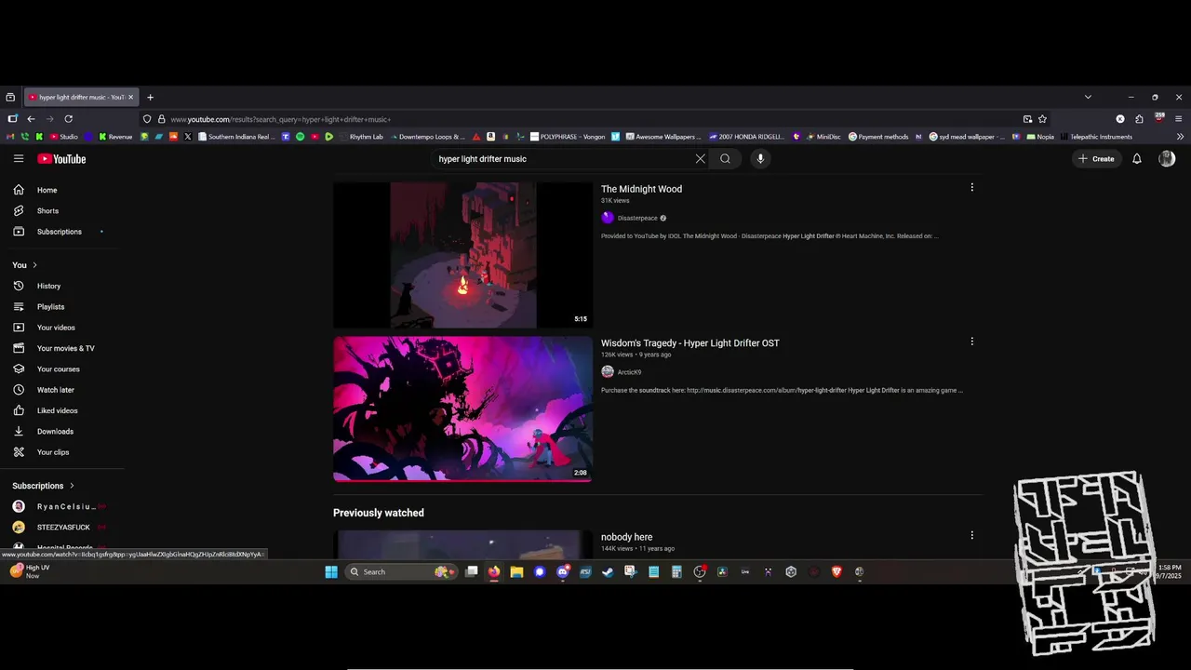The height and width of the screenshot is (670, 1191).
Task: Open The Midnight Wood title link
Action: tap(641, 189)
